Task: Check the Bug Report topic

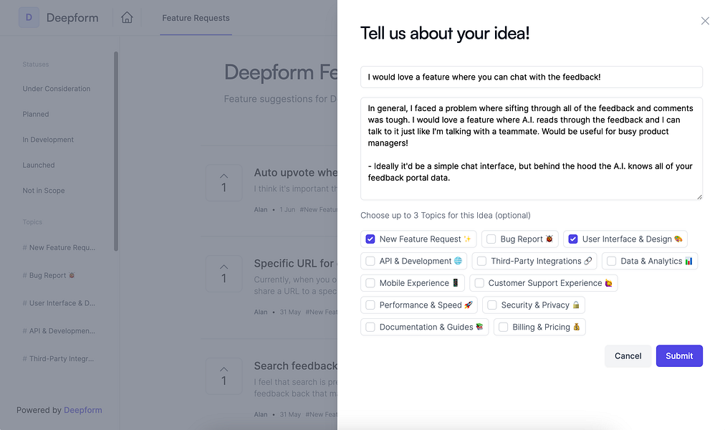Action: [491, 239]
